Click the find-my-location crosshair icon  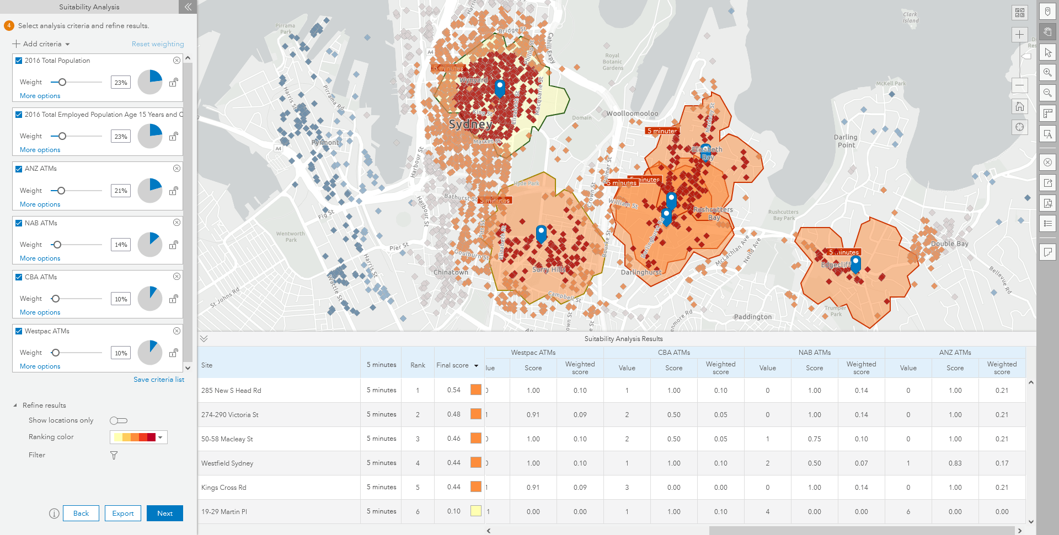click(1020, 127)
